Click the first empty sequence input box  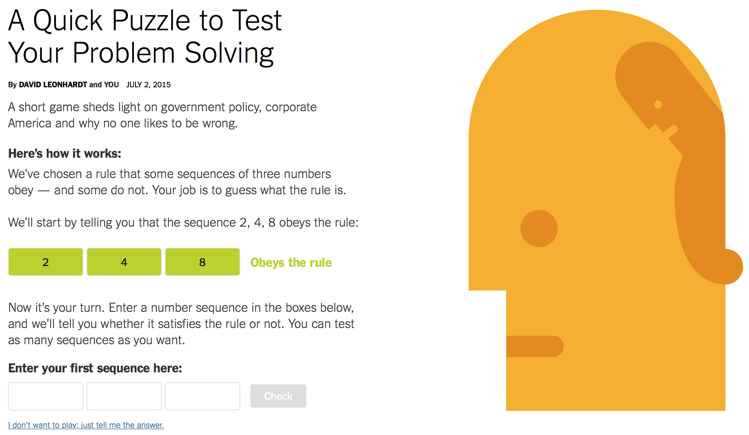[x=45, y=396]
